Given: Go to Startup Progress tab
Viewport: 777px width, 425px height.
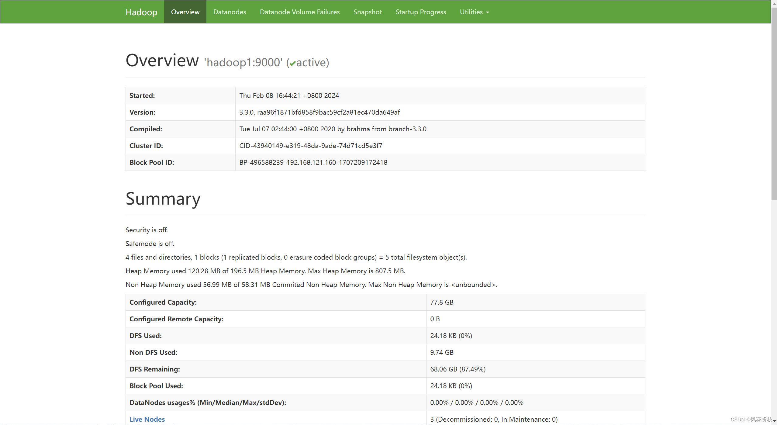Looking at the screenshot, I should (421, 12).
